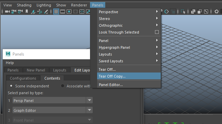222x124 pixels.
Task: Toggle the Motion Blur circular icon
Action: (166, 12)
